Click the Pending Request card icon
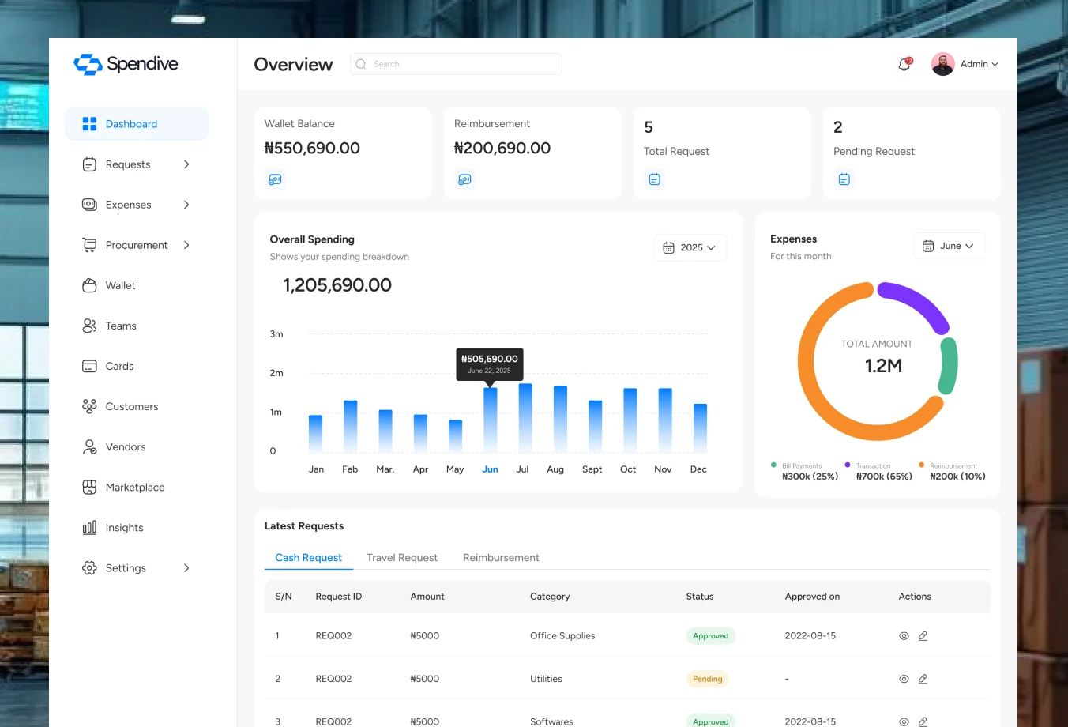The height and width of the screenshot is (727, 1068). [x=844, y=179]
